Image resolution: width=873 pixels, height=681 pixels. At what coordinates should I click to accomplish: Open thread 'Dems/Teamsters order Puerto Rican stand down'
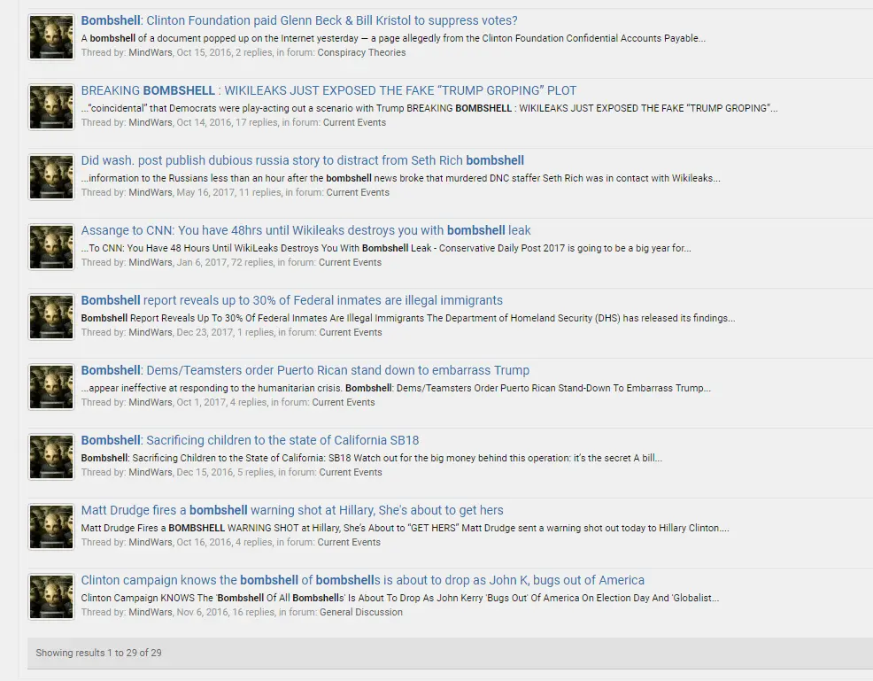tap(305, 370)
